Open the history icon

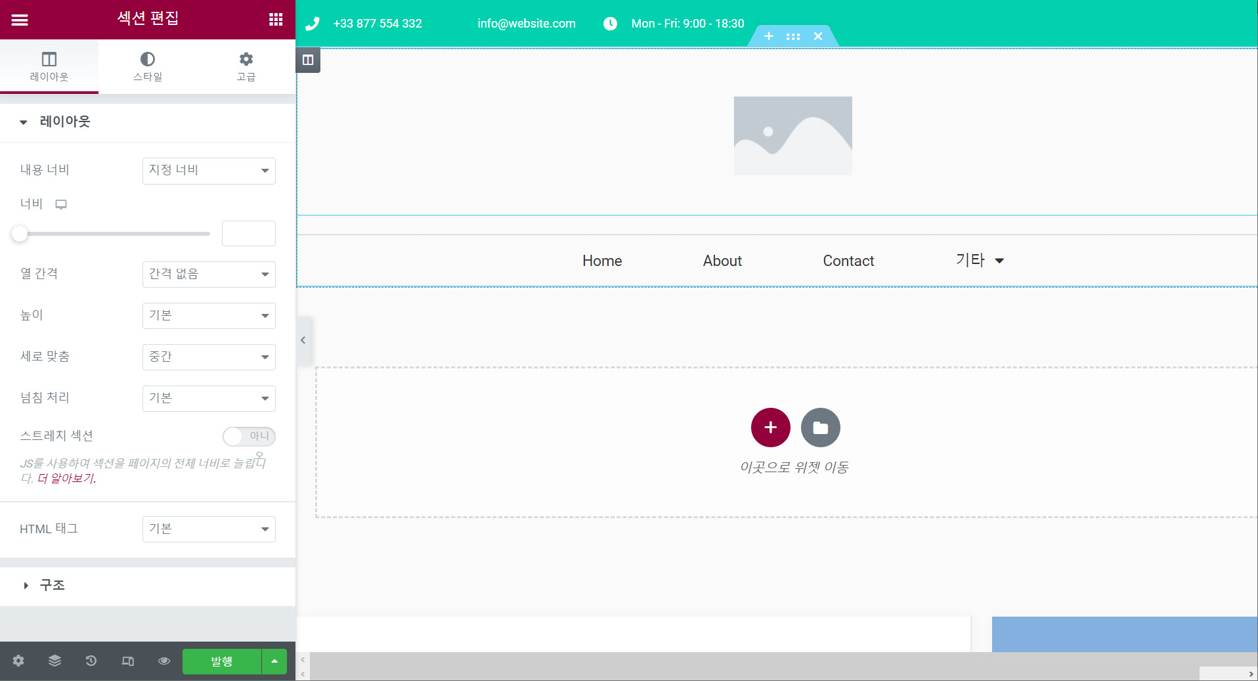click(x=91, y=661)
